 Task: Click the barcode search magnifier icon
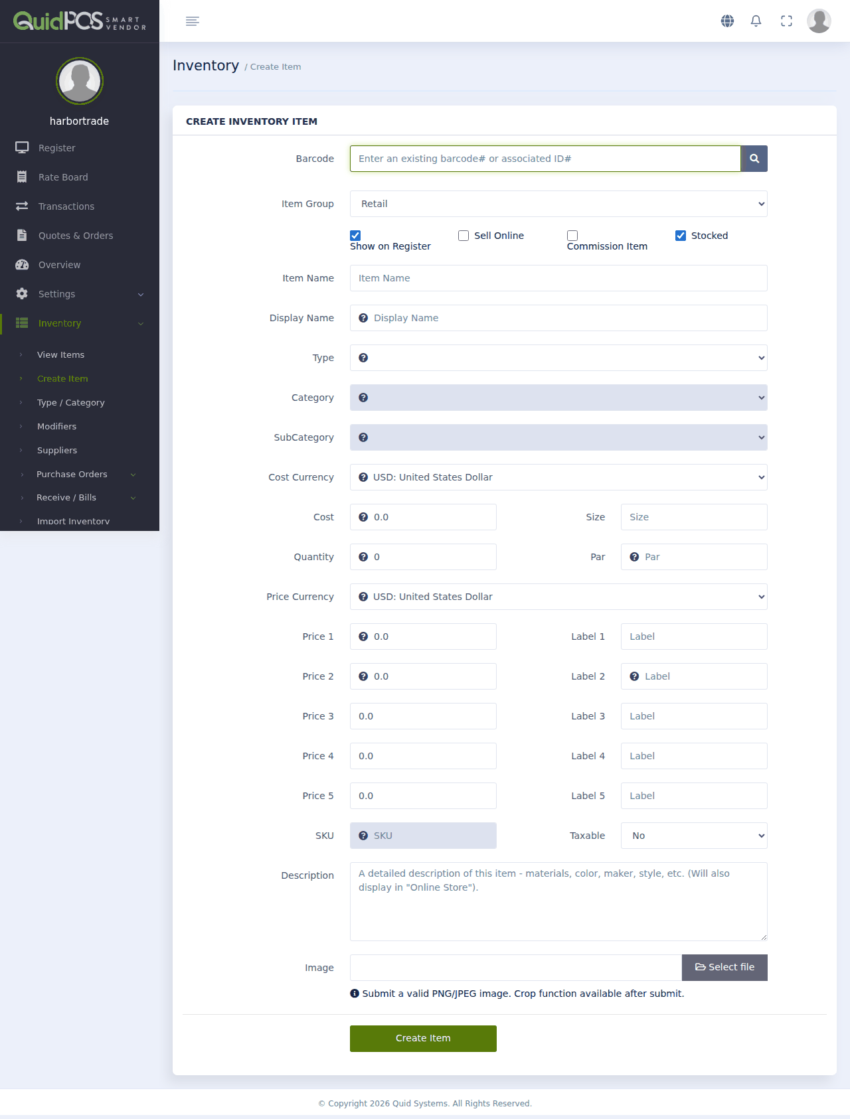click(x=754, y=159)
